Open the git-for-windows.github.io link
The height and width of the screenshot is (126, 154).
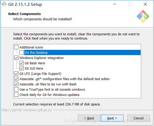pyautogui.click(x=27, y=110)
